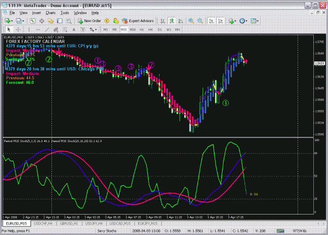Screen dimensions: 328x235
Task: Toggle Chart Shift from right border
Action: pyautogui.click(x=220, y=21)
